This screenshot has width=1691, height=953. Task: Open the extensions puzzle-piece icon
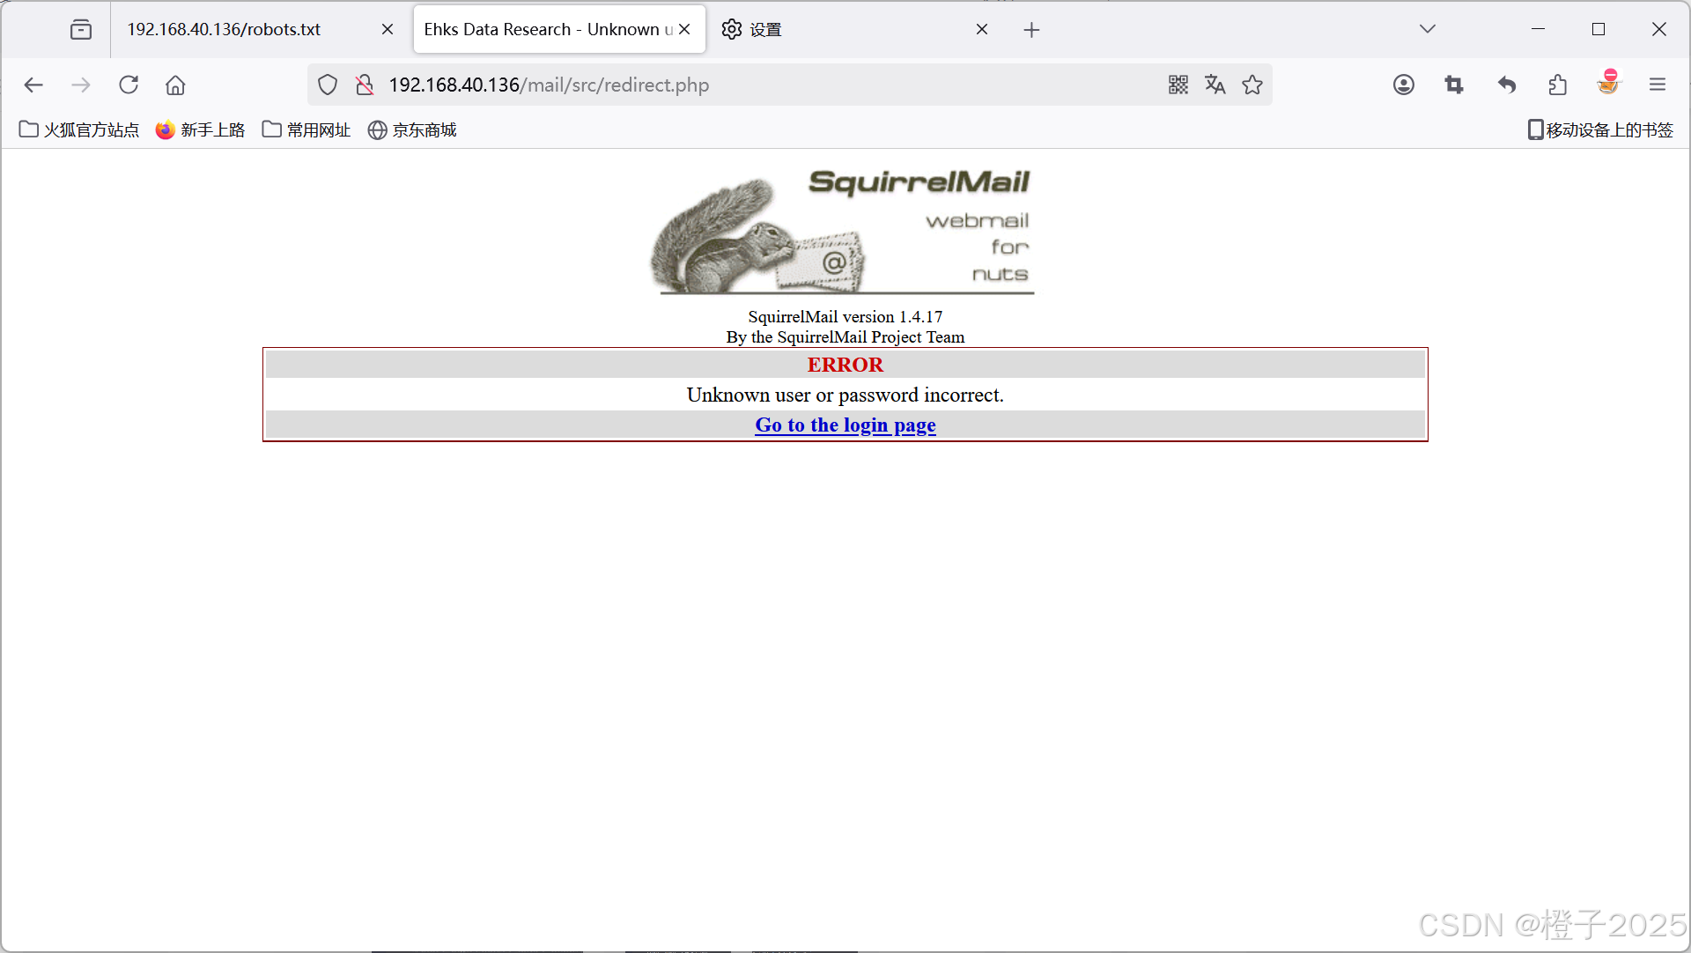(x=1557, y=85)
